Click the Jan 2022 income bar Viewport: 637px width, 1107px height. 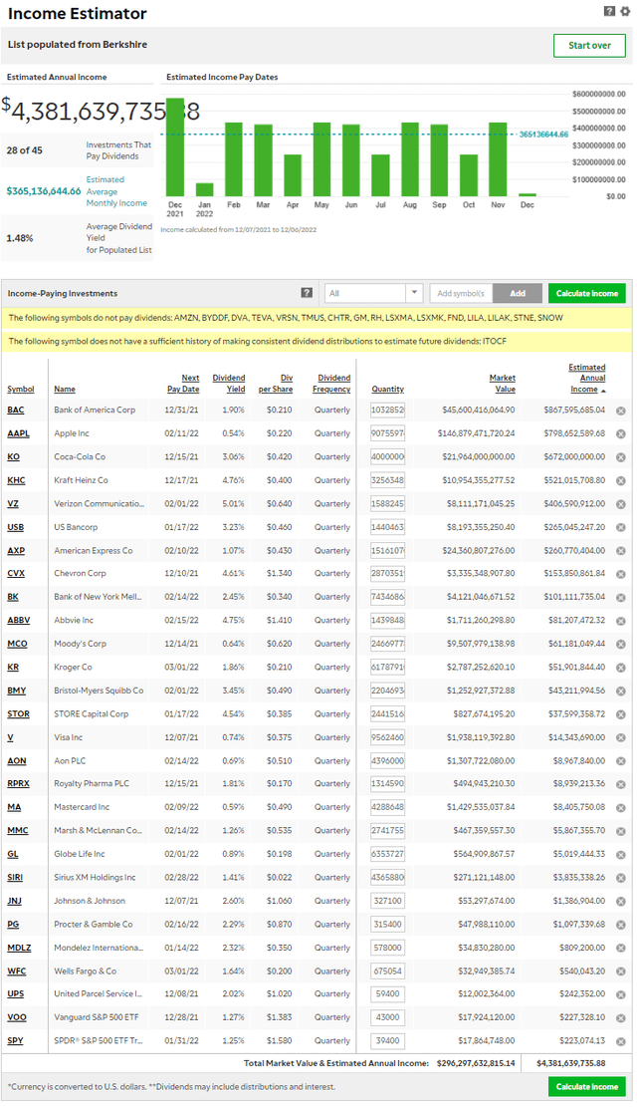tap(205, 190)
